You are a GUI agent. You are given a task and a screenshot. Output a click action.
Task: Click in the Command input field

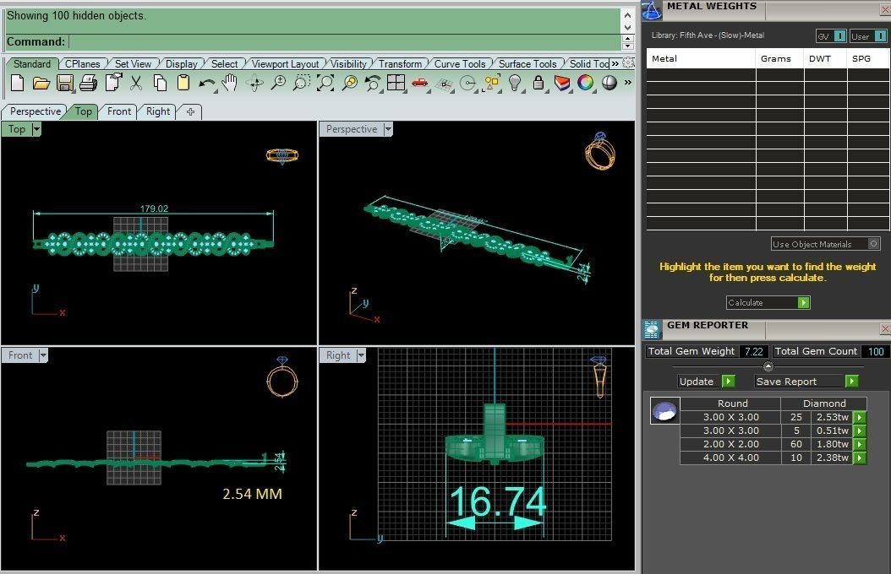point(344,42)
